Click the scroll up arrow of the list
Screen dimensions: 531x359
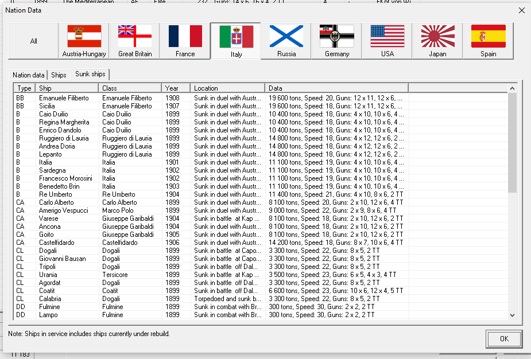(512, 88)
